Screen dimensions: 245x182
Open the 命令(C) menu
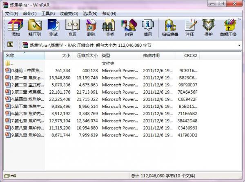point(30,13)
